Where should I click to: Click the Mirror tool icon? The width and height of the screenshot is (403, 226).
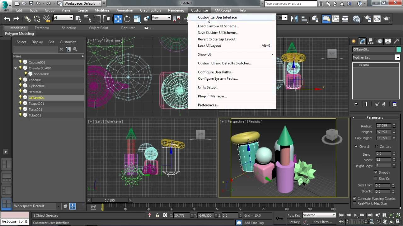point(294,19)
